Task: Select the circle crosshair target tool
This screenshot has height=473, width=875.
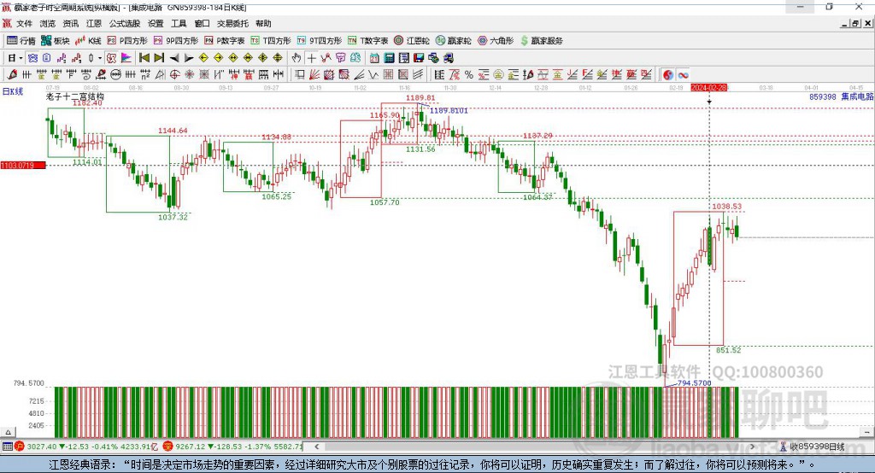Action: coord(174,75)
